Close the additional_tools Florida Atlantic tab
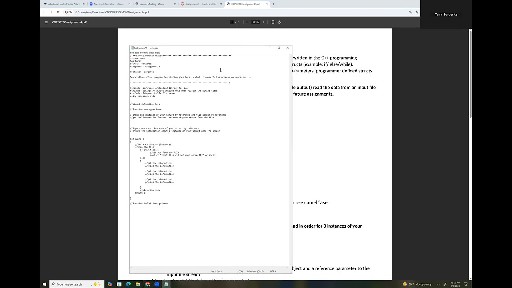Viewport: 512px width, 288px height. coord(84,4)
